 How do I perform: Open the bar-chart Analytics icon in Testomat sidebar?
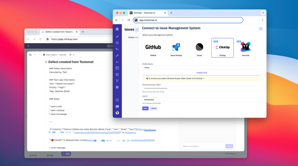click(x=117, y=74)
